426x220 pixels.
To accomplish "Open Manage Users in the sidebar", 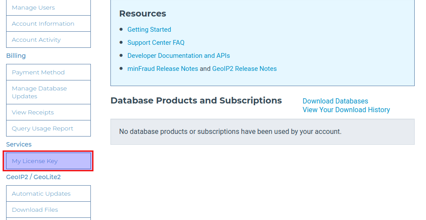I will click(x=33, y=8).
